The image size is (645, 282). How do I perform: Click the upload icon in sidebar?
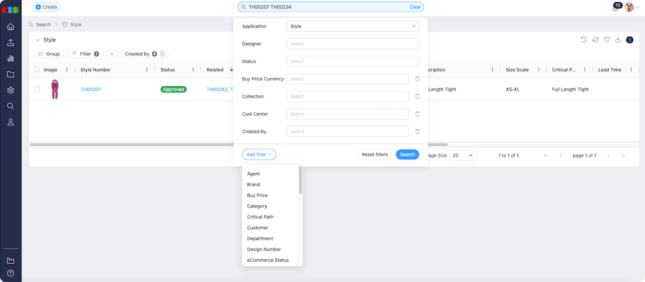[x=11, y=43]
